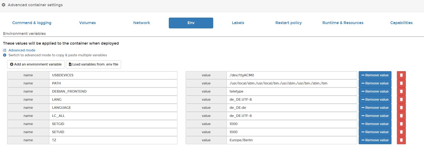
Task: Edit the DEBIAN_FRONTEND value teletype field
Action: pos(292,91)
